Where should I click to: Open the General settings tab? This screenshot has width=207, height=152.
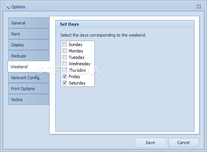pyautogui.click(x=29, y=23)
